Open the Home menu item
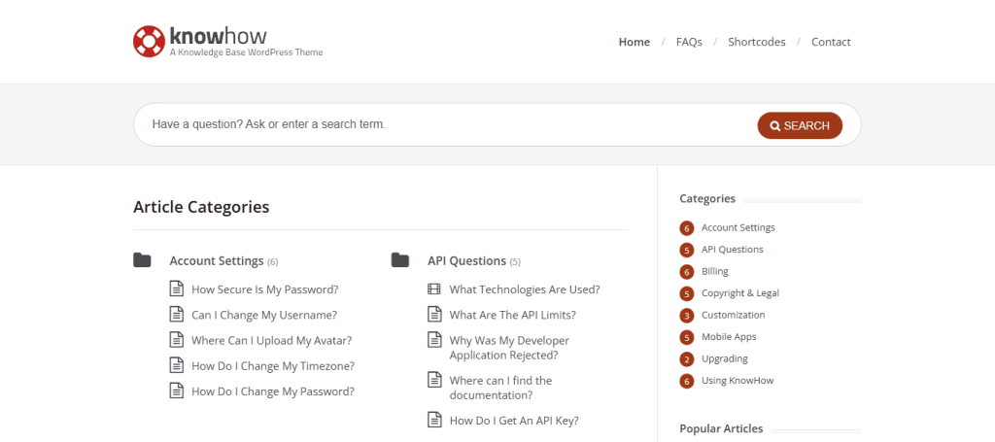The image size is (995, 442). point(634,42)
